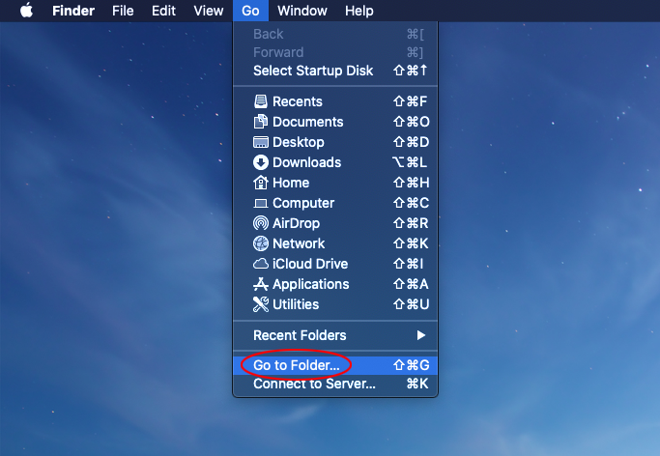
Task: Select the AirDrop label
Action: [296, 223]
